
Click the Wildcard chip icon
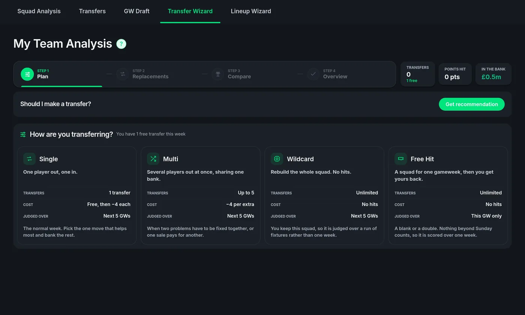click(x=277, y=159)
